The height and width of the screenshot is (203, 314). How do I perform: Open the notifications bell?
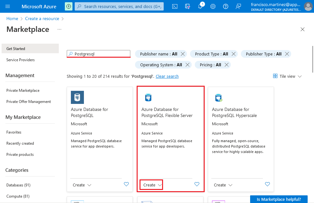tap(200, 6)
